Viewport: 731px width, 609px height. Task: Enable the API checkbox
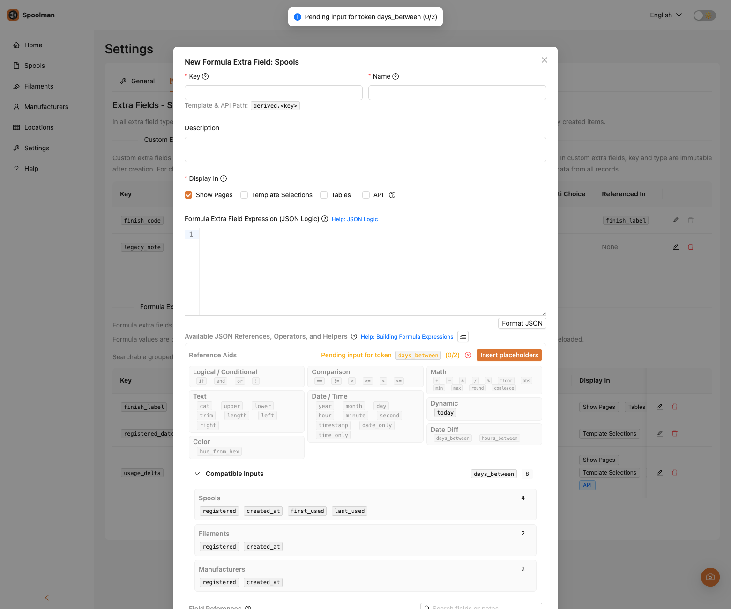366,195
